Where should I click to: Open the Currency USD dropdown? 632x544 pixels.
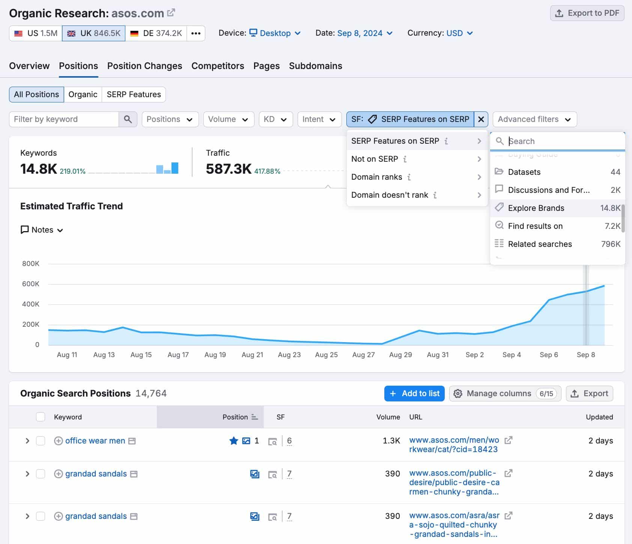[x=459, y=33]
